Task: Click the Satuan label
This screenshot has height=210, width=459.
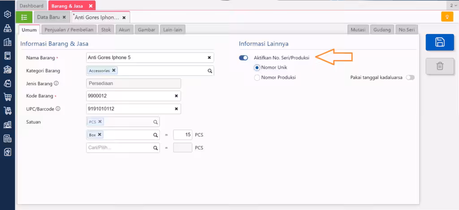Action: pyautogui.click(x=33, y=122)
